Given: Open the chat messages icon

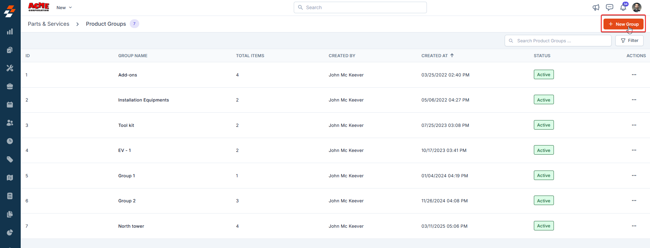Looking at the screenshot, I should (x=610, y=7).
